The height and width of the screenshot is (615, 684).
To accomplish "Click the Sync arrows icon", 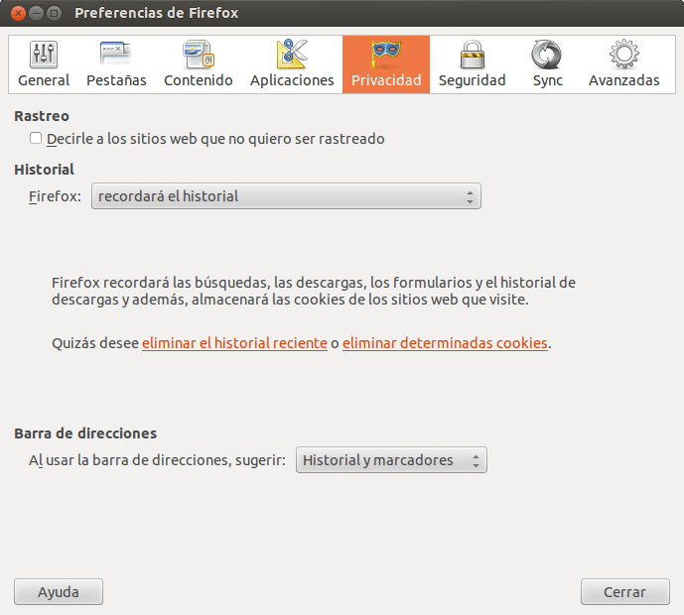I will coord(547,54).
